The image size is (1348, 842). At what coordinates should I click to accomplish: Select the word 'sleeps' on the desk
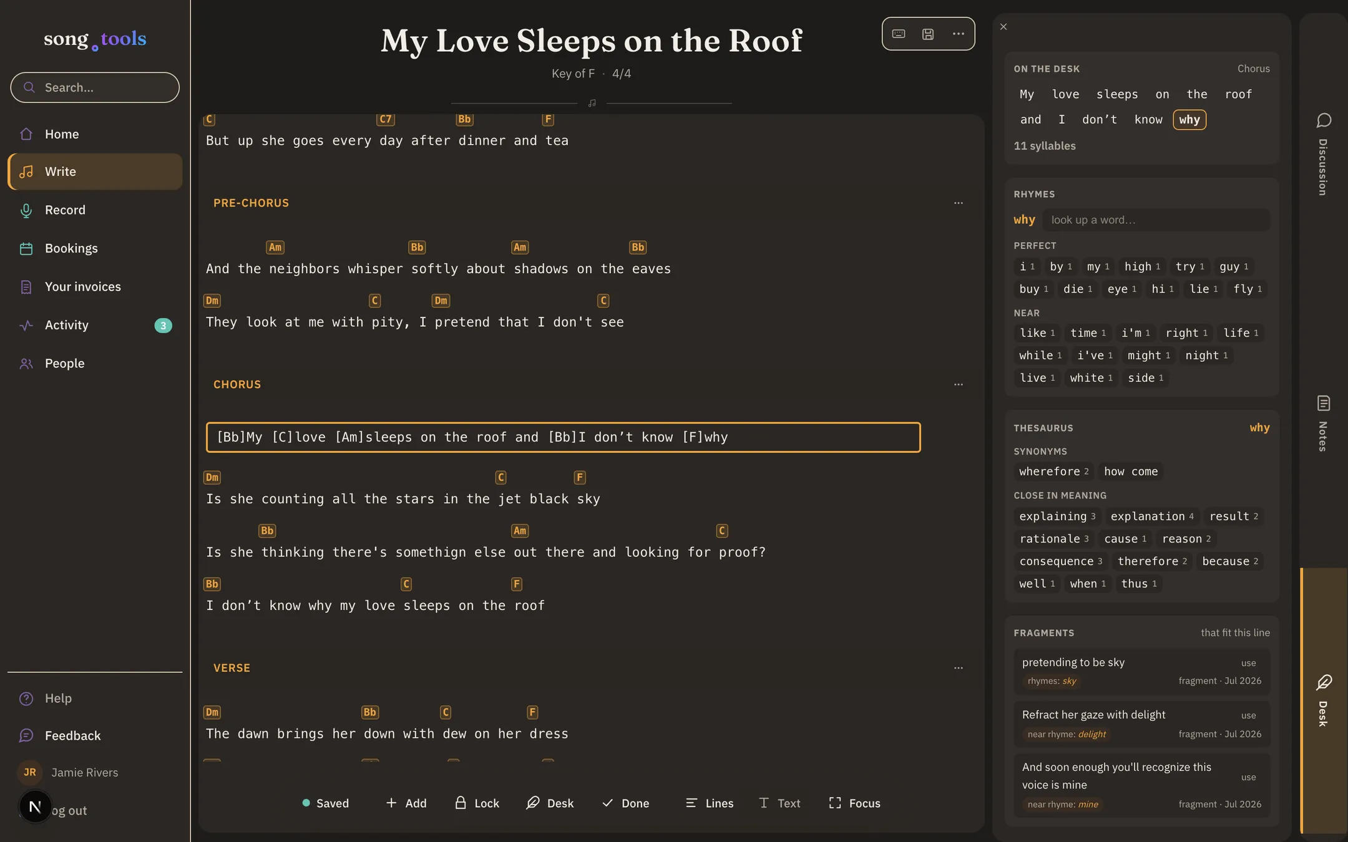coord(1117,94)
